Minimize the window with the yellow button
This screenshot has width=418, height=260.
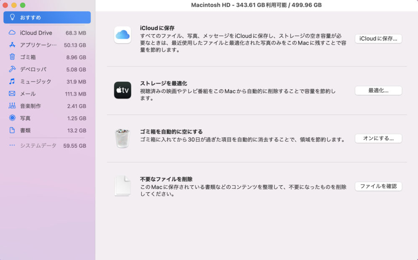coord(14,5)
